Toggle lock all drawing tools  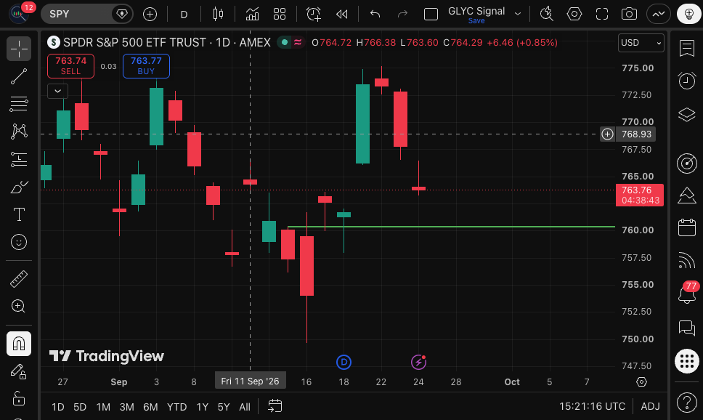click(19, 398)
